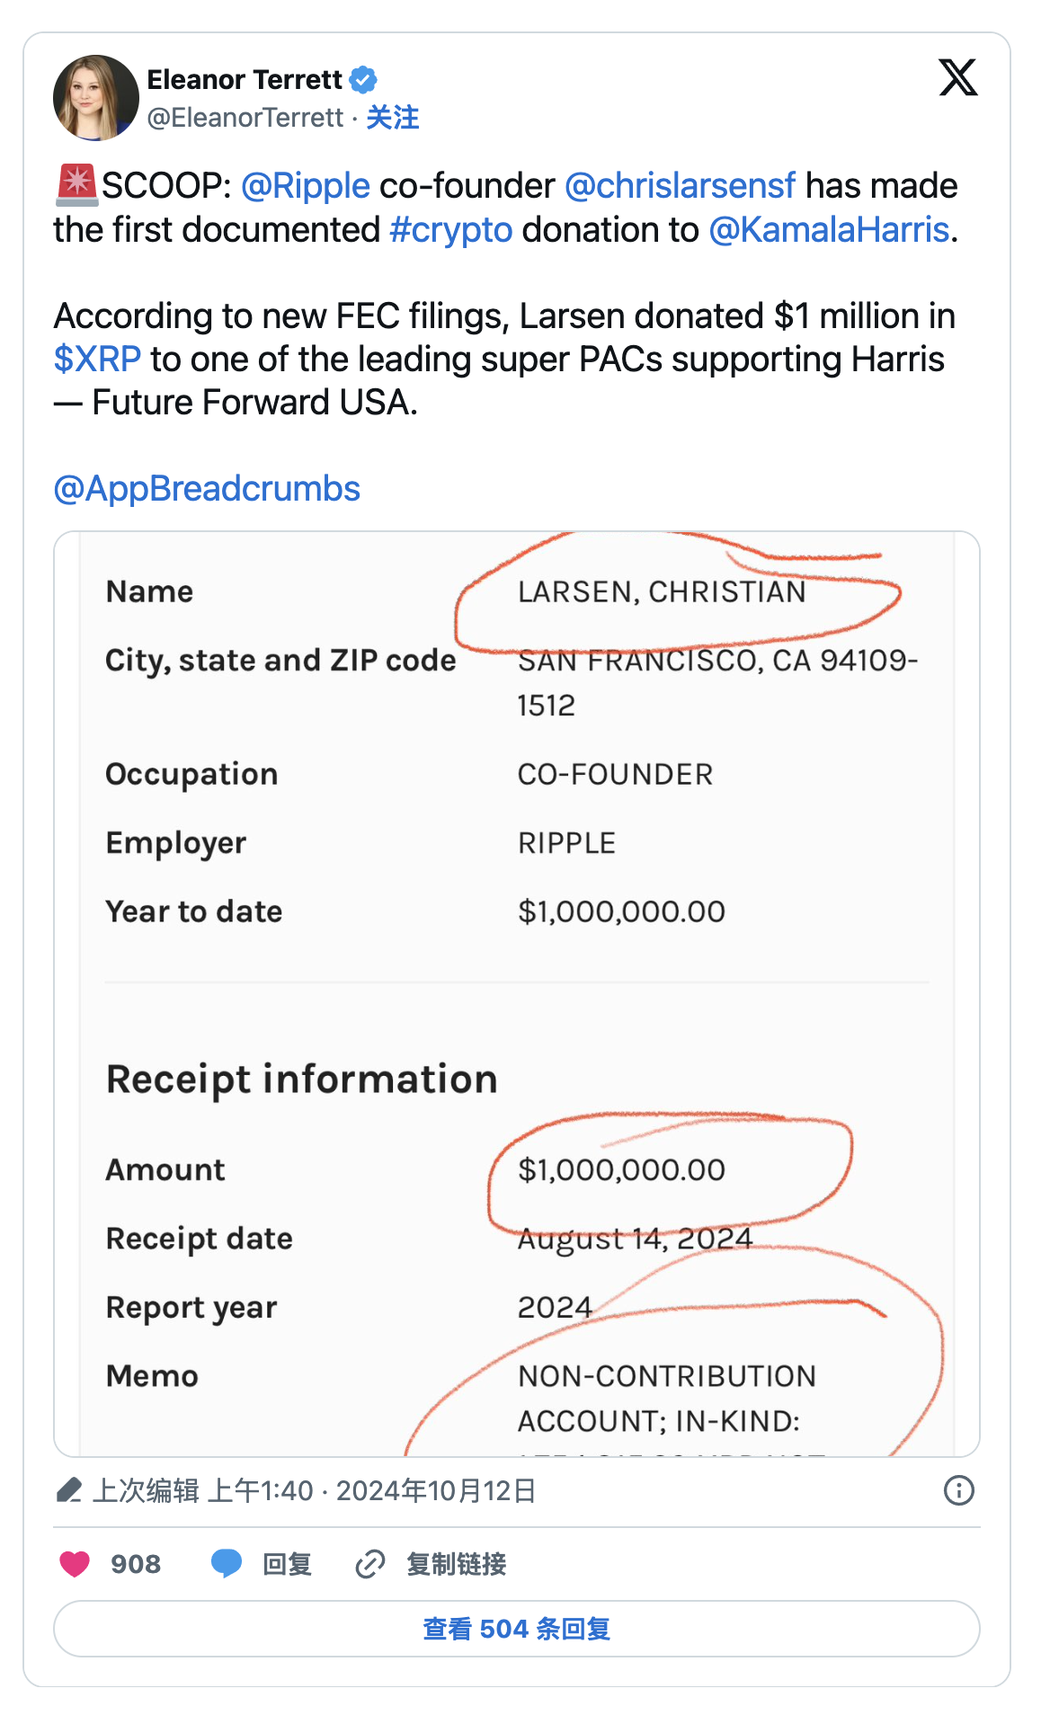Click the copy link chain icon

pos(370,1564)
